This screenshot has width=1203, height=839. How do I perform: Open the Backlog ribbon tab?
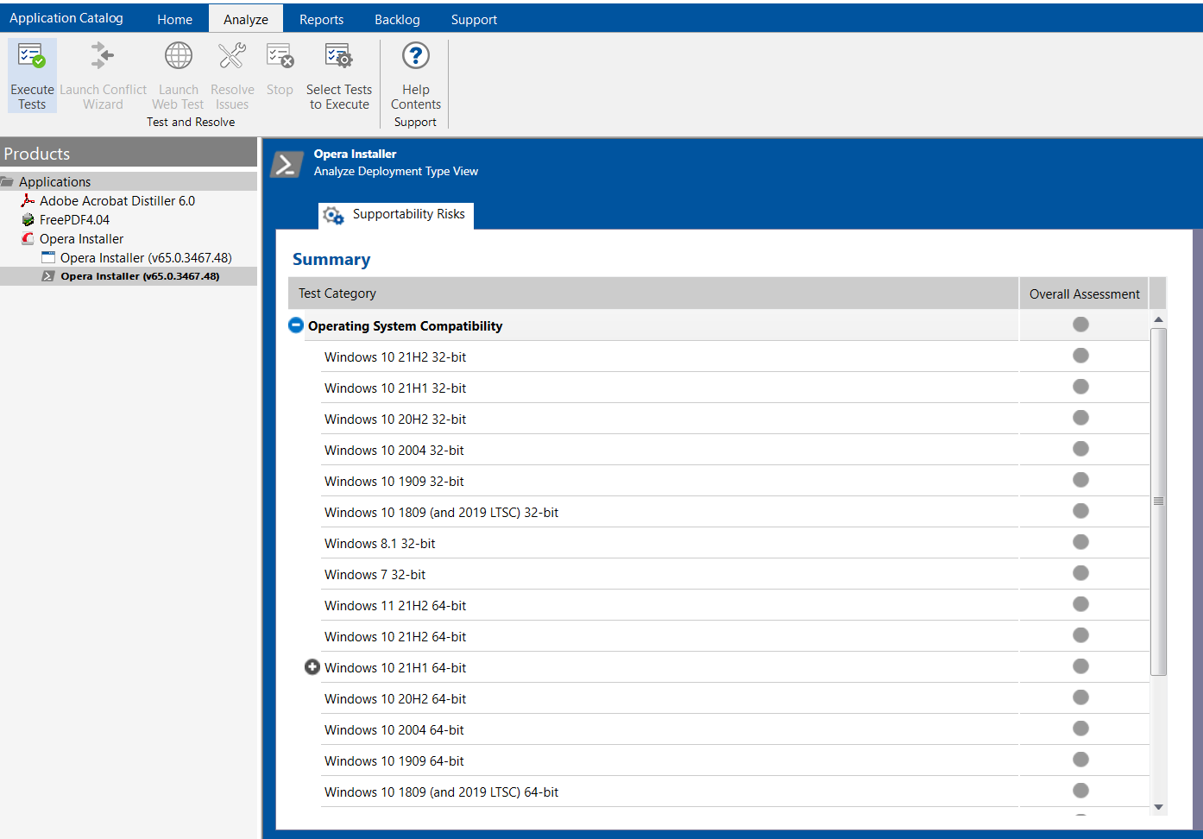tap(397, 19)
